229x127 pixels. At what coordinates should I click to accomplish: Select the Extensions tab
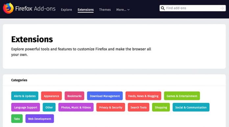[x=86, y=10]
